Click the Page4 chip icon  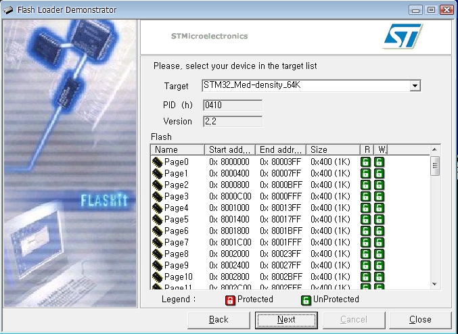(x=157, y=208)
